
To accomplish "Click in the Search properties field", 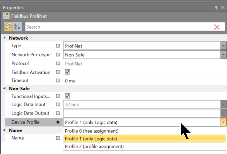I will [119, 27].
